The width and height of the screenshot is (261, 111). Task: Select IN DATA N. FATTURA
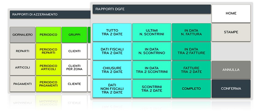(191, 32)
